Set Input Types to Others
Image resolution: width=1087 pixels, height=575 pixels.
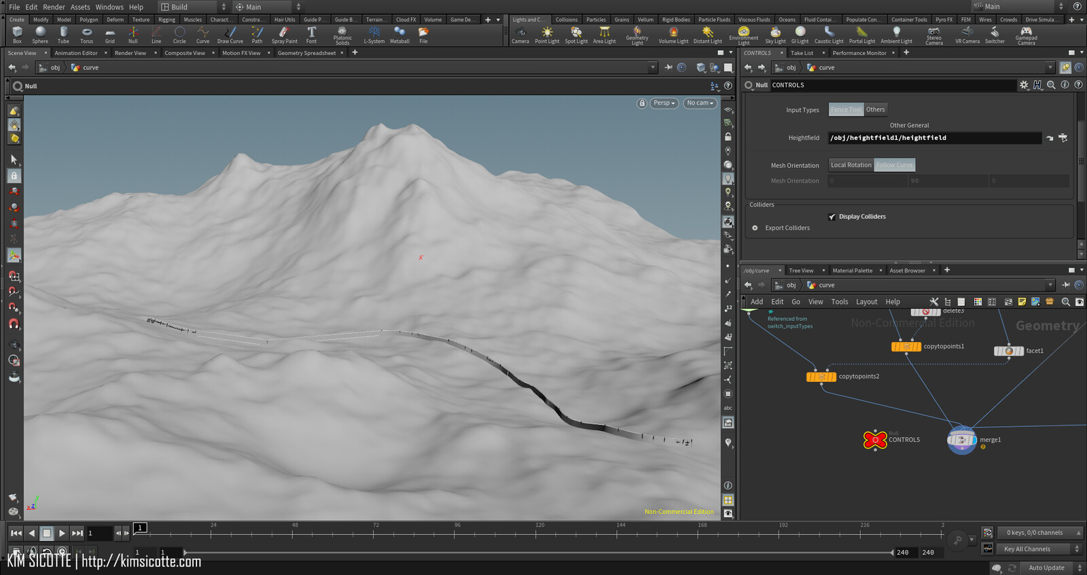tap(875, 109)
